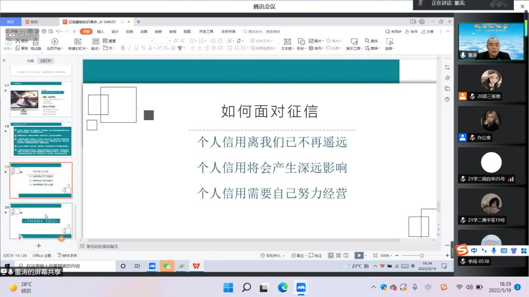Image resolution: width=529 pixels, height=297 pixels.
Task: Click the Find magnifier icon in ribbon
Action: coord(367,41)
